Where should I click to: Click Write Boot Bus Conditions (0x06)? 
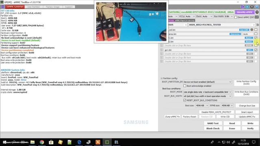pyautogui.click(x=246, y=93)
